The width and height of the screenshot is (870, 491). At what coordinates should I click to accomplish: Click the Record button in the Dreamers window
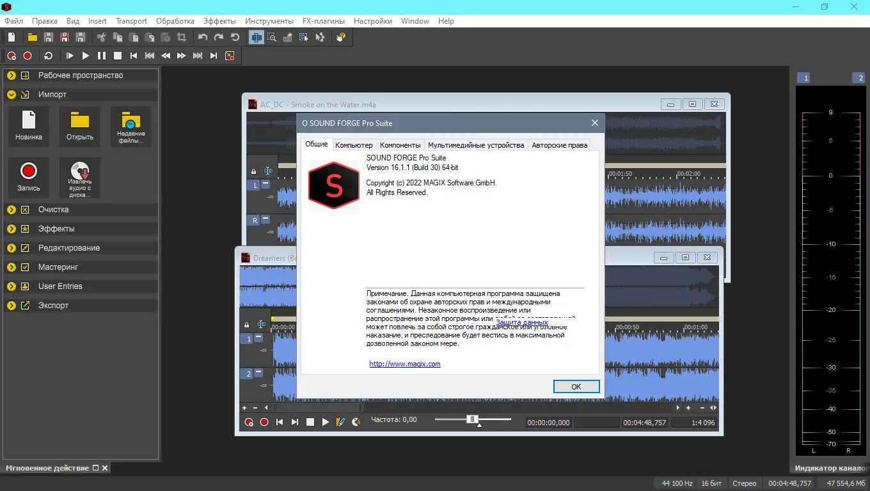264,422
